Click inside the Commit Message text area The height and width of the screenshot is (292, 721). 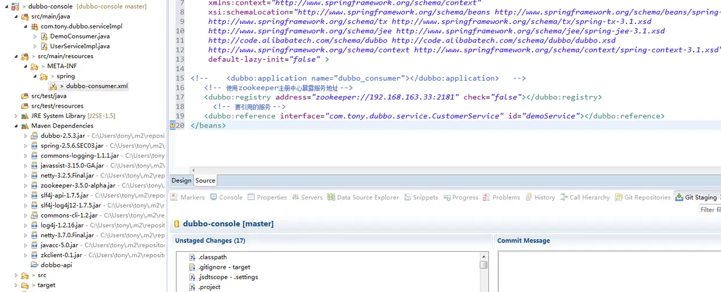pos(609,272)
